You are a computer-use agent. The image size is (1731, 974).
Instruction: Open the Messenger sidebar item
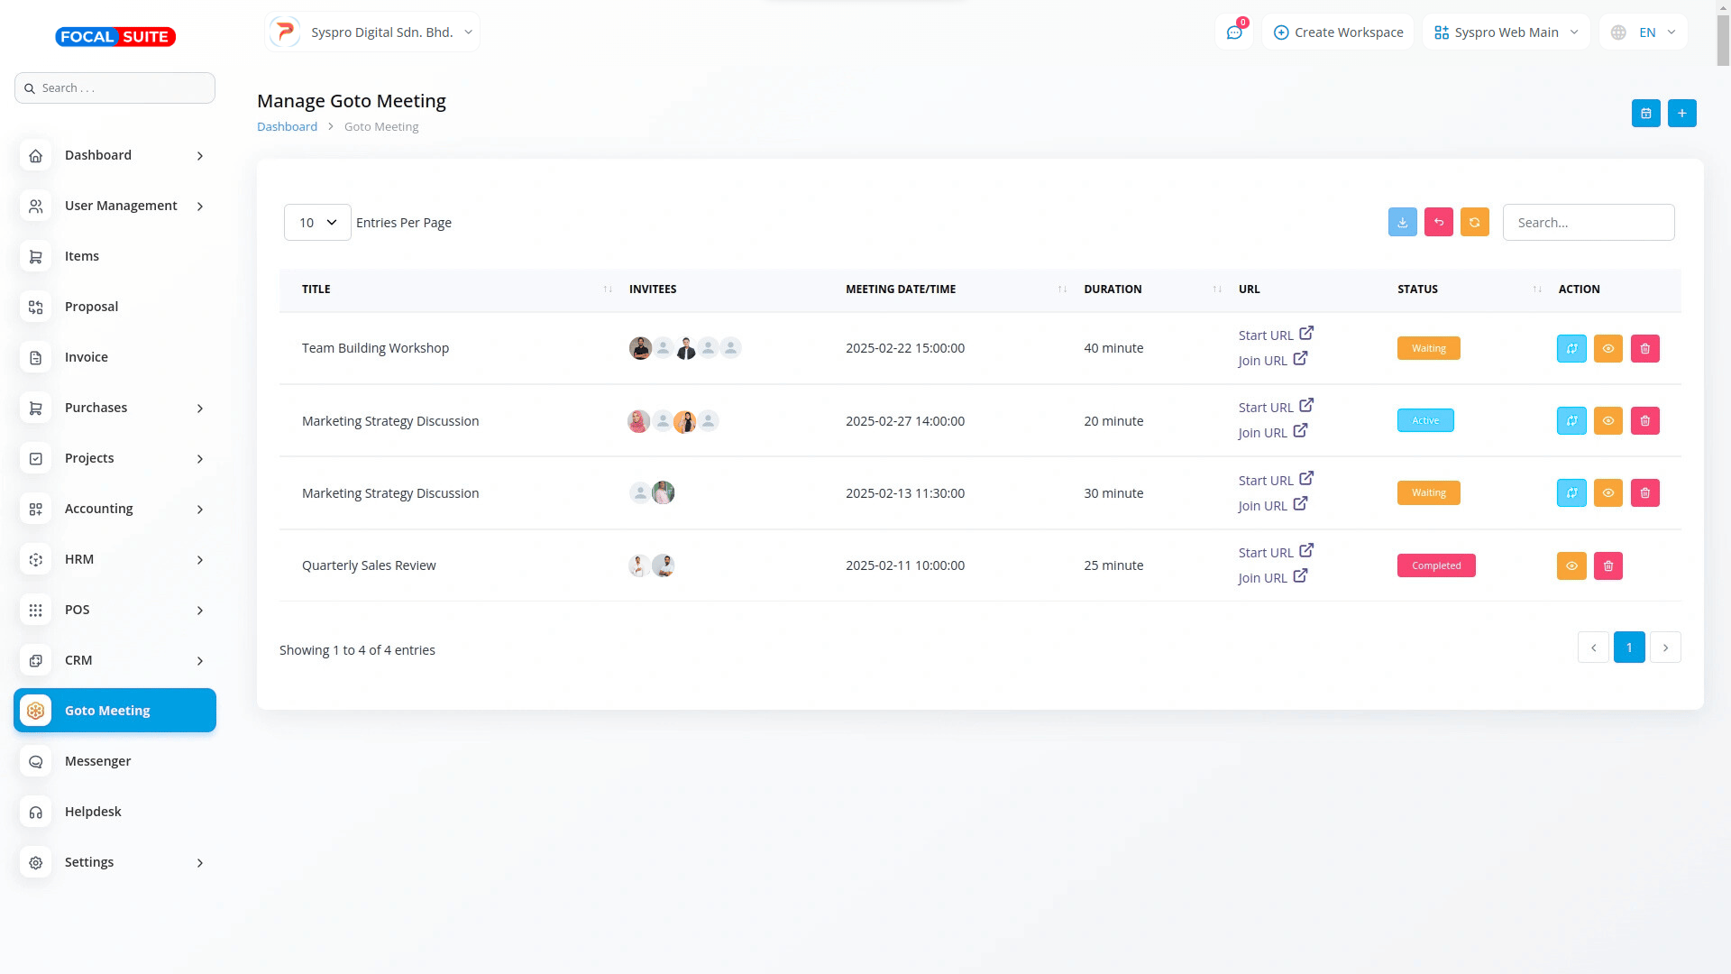pos(97,761)
